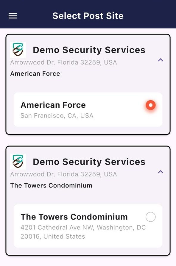Click the Demo Security Services heading above Towers Condominium
This screenshot has height=266, width=176.
[89, 162]
